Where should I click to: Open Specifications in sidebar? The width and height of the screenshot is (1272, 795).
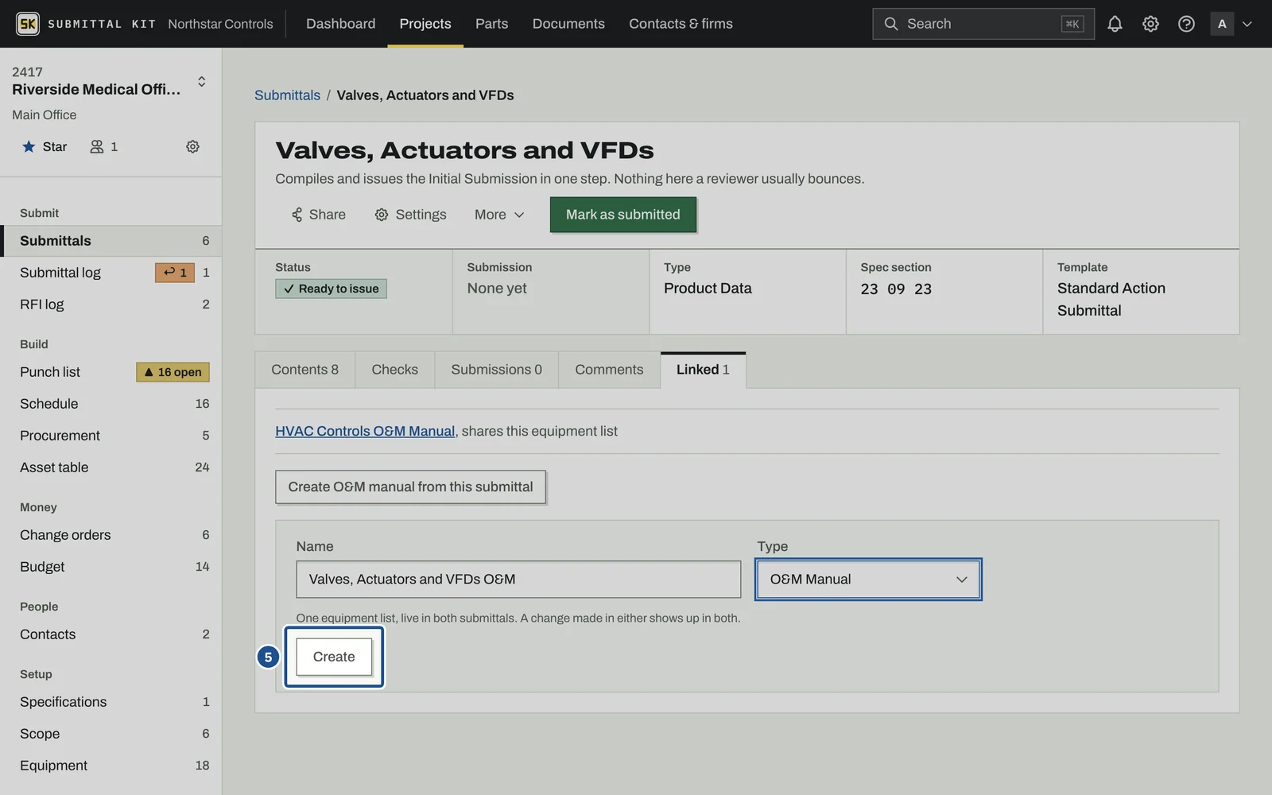(111, 702)
